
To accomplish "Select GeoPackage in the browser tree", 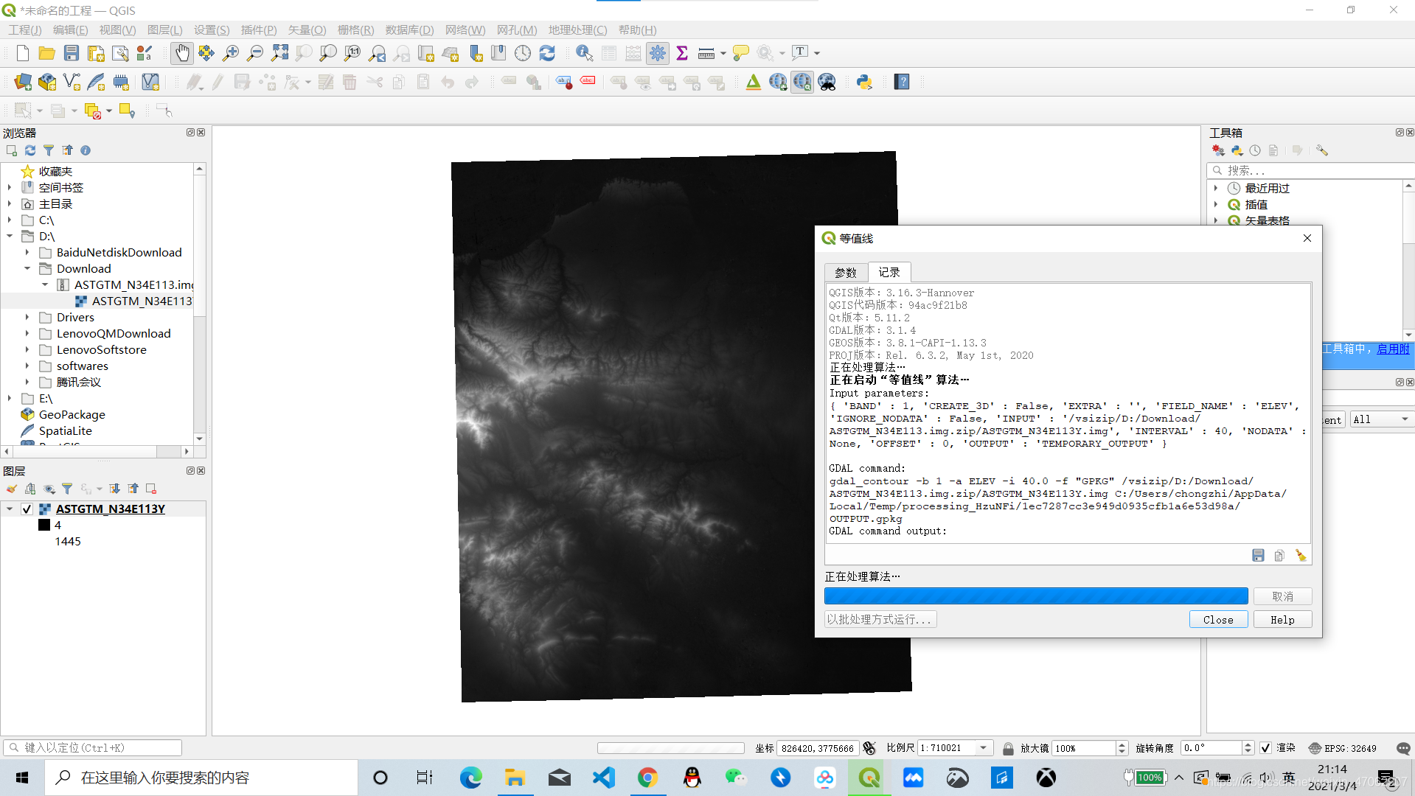I will [72, 415].
